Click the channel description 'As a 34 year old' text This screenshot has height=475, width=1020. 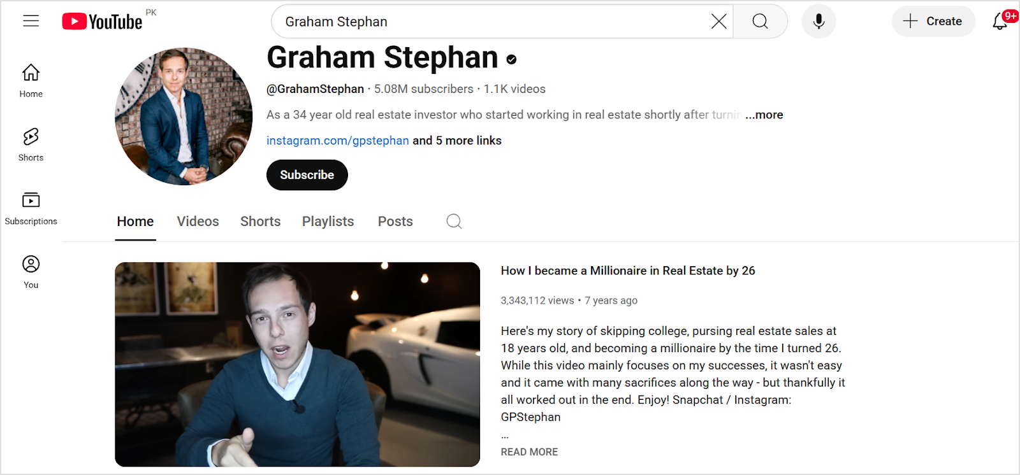coord(504,115)
